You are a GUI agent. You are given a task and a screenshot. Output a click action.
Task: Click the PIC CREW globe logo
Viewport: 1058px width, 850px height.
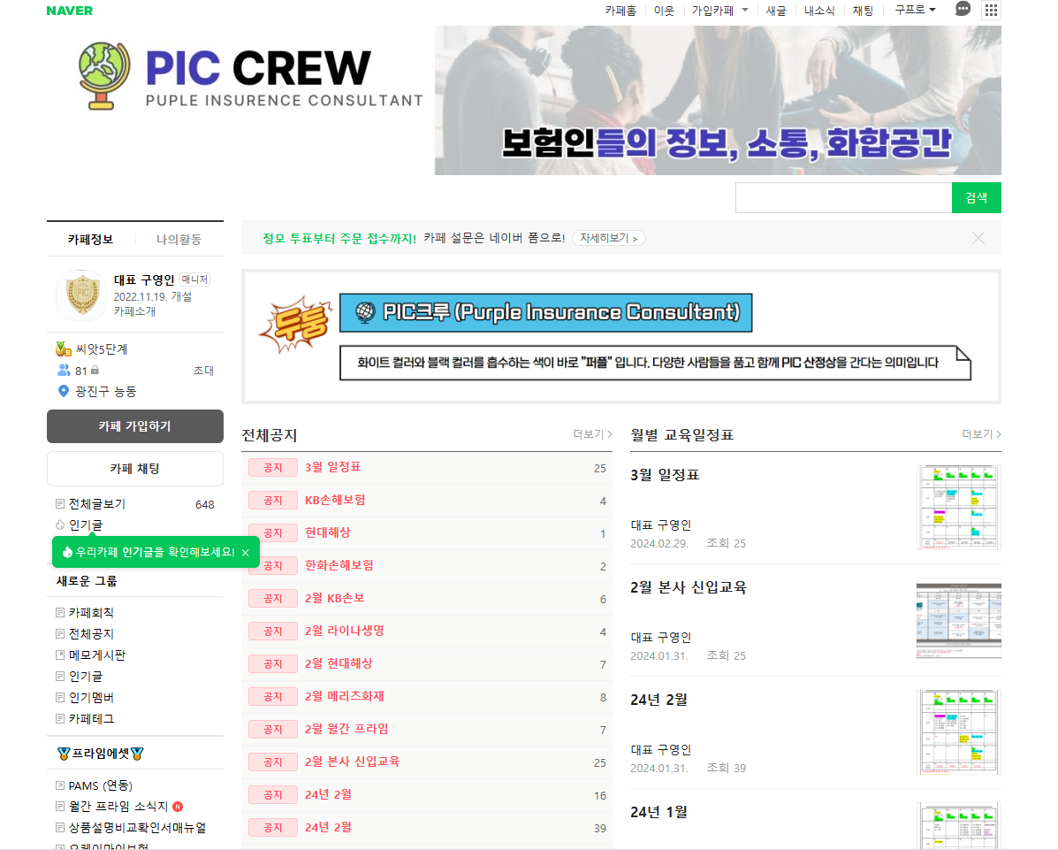click(104, 75)
